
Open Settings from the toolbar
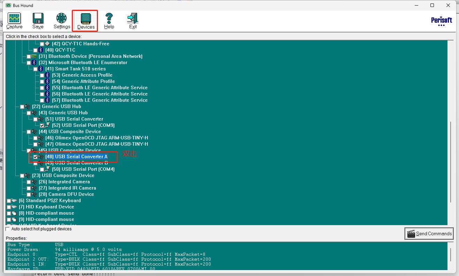tap(62, 21)
